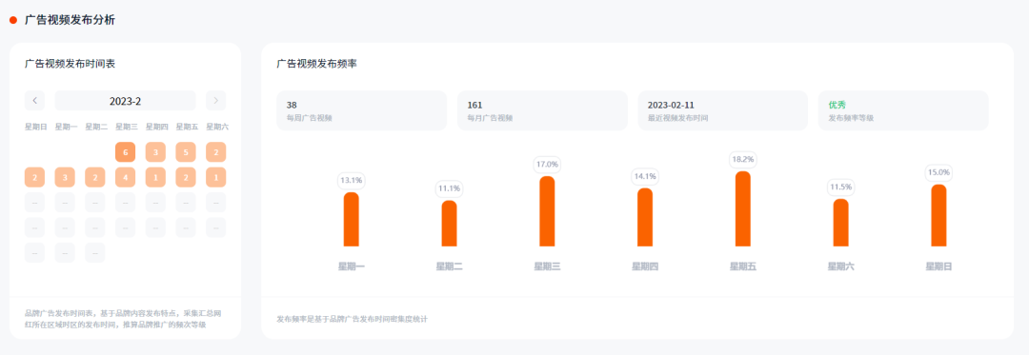Click the 优秀 frequency grade card
The width and height of the screenshot is (1029, 355).
[903, 110]
